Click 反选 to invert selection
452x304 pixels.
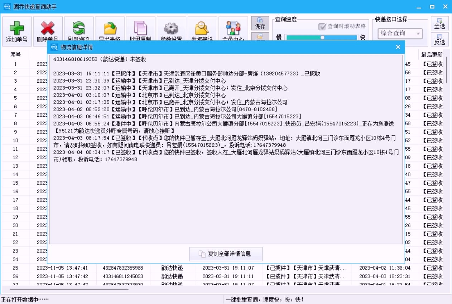[439, 39]
